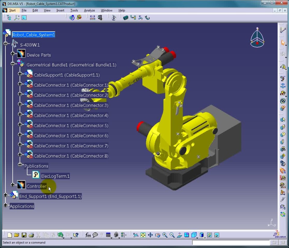Open the File menu
Image resolution: width=289 pixels, height=248 pixels.
[x=24, y=10]
